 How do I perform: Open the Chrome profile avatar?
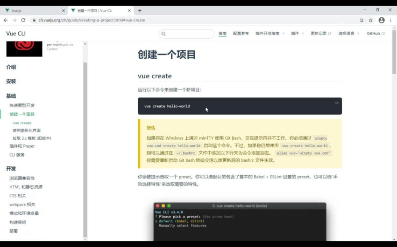pos(382,20)
